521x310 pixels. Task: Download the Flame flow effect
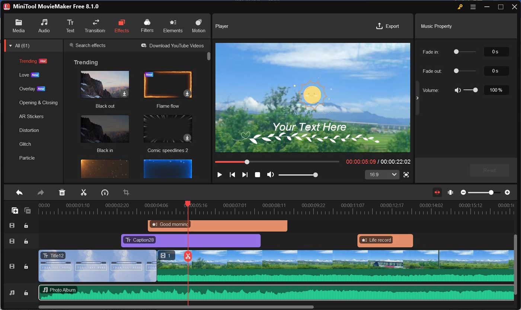point(187,93)
